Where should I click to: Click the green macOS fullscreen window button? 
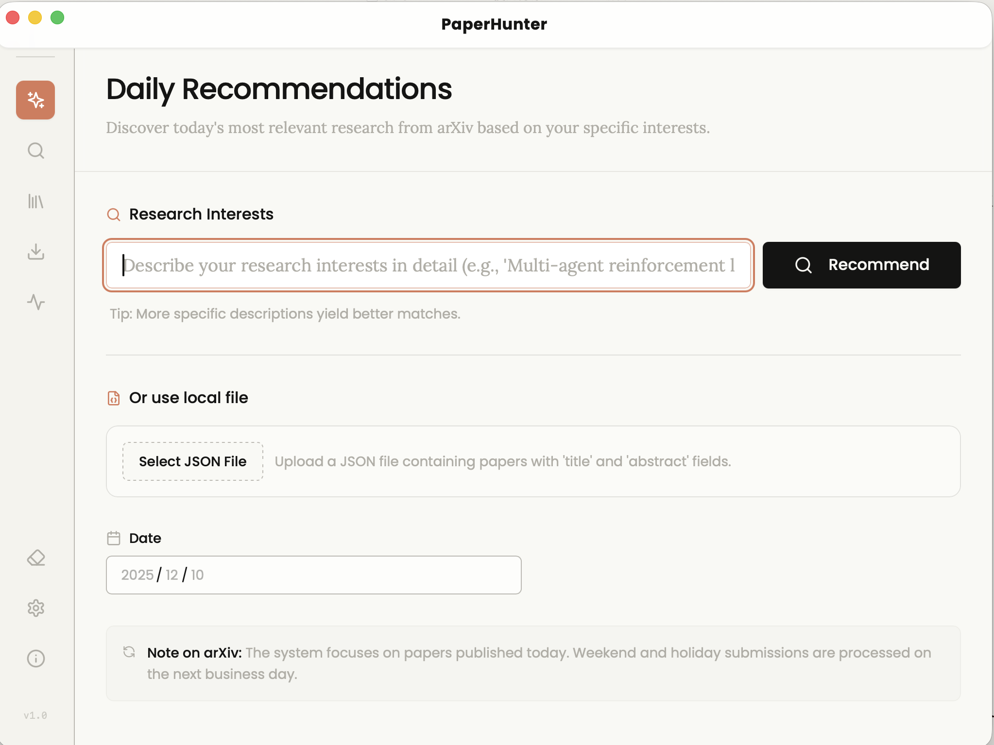click(x=57, y=18)
